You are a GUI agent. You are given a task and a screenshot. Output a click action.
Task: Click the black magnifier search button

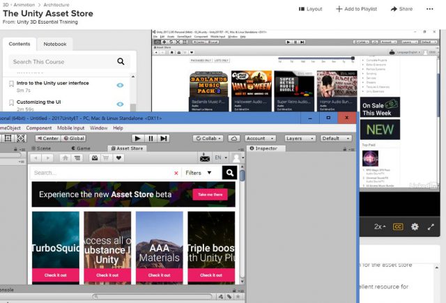229,173
